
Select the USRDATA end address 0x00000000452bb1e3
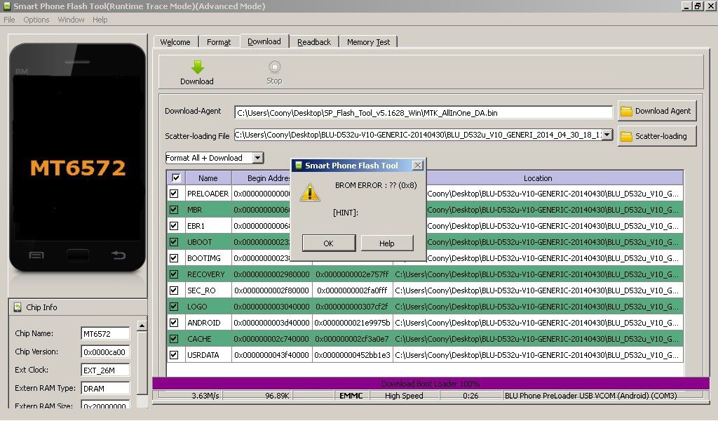[352, 354]
